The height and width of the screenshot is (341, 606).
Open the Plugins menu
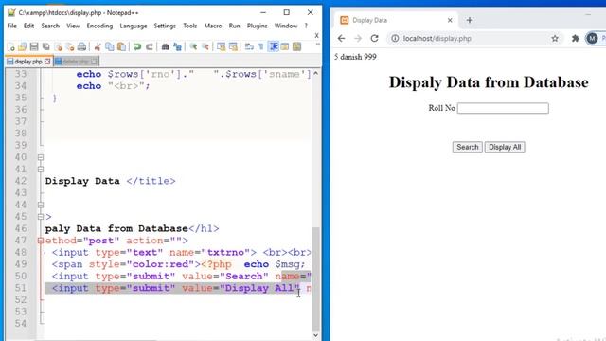[x=257, y=26]
